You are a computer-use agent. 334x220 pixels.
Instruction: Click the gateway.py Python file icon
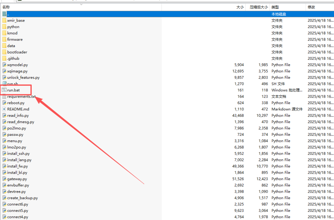point(4,179)
